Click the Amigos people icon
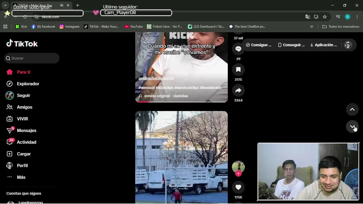363x204 pixels. coord(10,107)
